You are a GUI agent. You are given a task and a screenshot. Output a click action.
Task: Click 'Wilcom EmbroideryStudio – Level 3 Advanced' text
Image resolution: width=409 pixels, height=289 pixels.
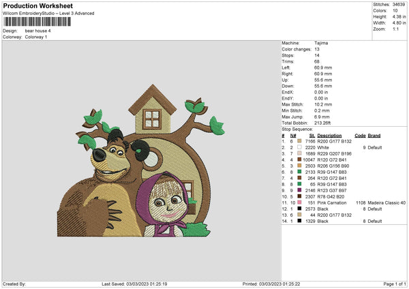[48, 14]
